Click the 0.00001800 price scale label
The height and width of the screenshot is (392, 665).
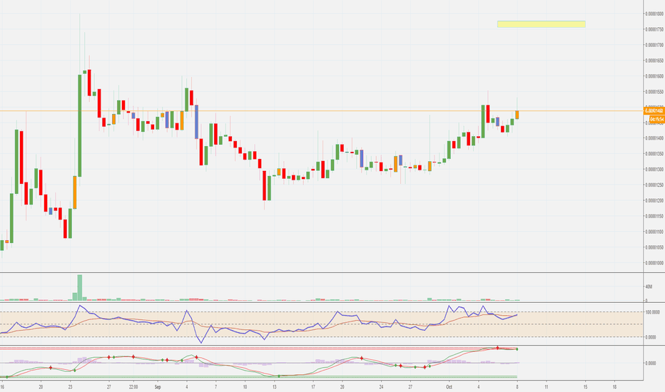click(654, 14)
